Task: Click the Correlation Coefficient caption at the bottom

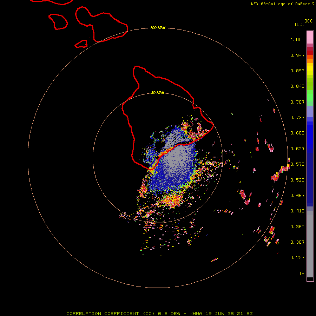Action: pyautogui.click(x=159, y=314)
